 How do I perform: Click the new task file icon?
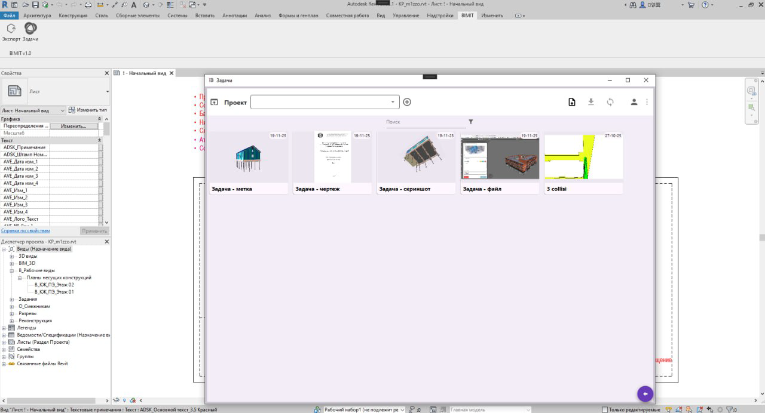pyautogui.click(x=571, y=102)
